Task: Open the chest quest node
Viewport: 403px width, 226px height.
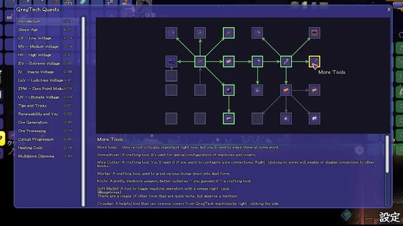Action: click(x=314, y=33)
